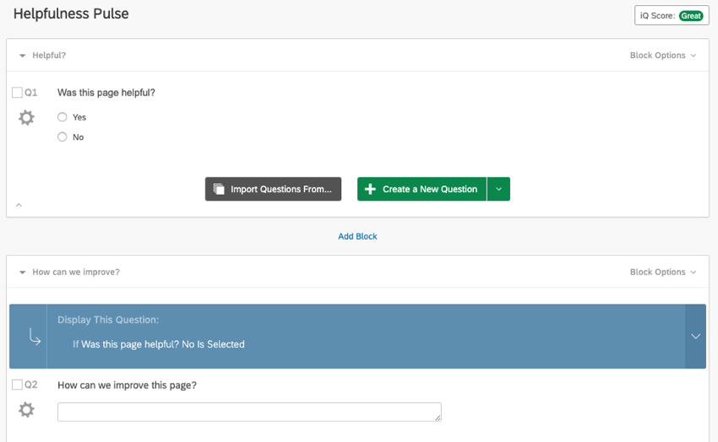Viewport: 718px width, 442px height.
Task: Click the plus icon on Create Question
Action: (370, 189)
